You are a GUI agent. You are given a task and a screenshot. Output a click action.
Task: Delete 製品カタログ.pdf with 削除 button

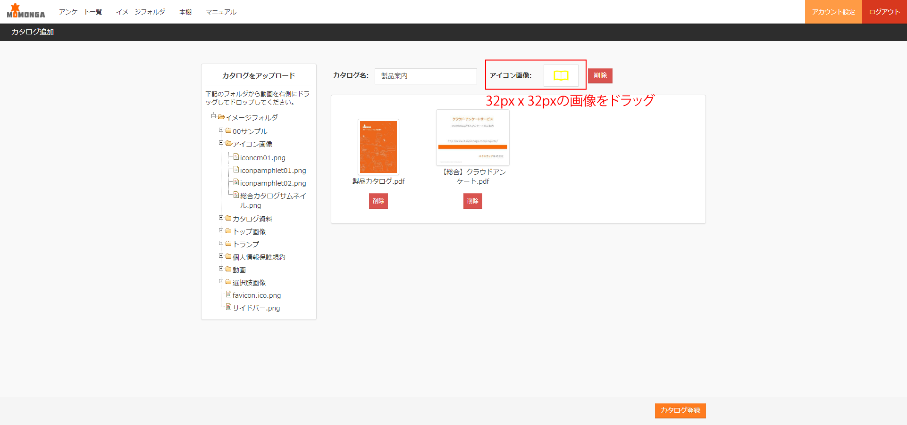378,201
